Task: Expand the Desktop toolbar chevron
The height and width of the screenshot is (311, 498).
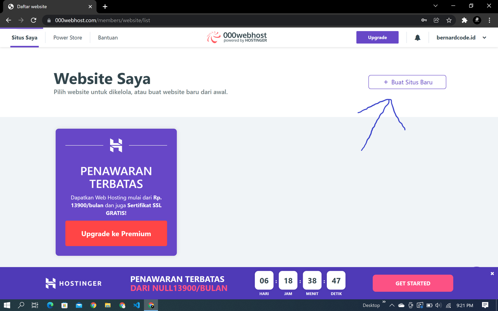Action: click(x=384, y=302)
